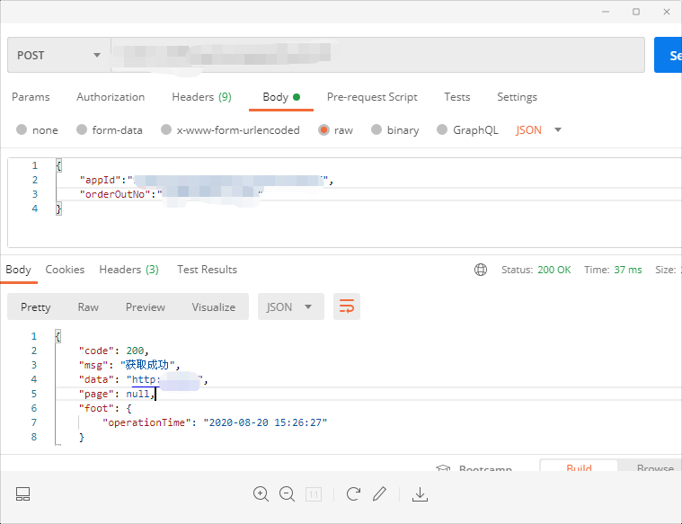Zoom in using the magnifier plus icon
The image size is (682, 524).
tap(261, 493)
